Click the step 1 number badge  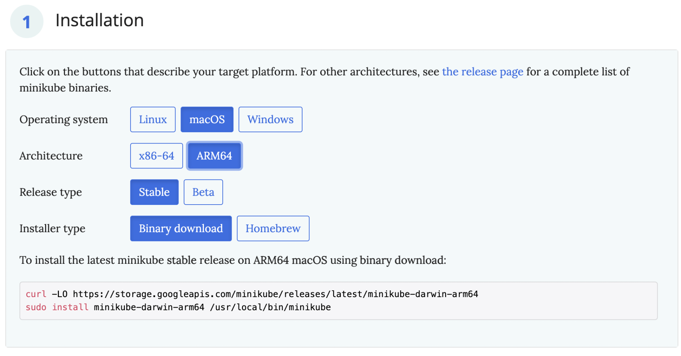27,22
